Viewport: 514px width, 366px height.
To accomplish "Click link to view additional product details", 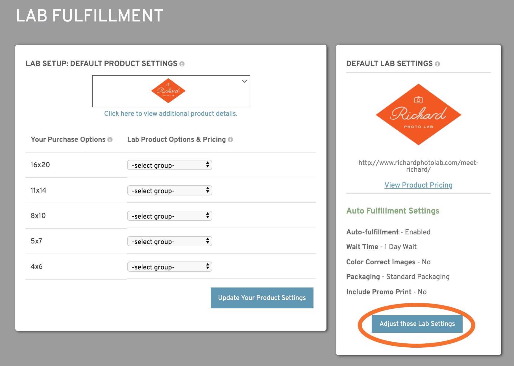I will click(171, 114).
